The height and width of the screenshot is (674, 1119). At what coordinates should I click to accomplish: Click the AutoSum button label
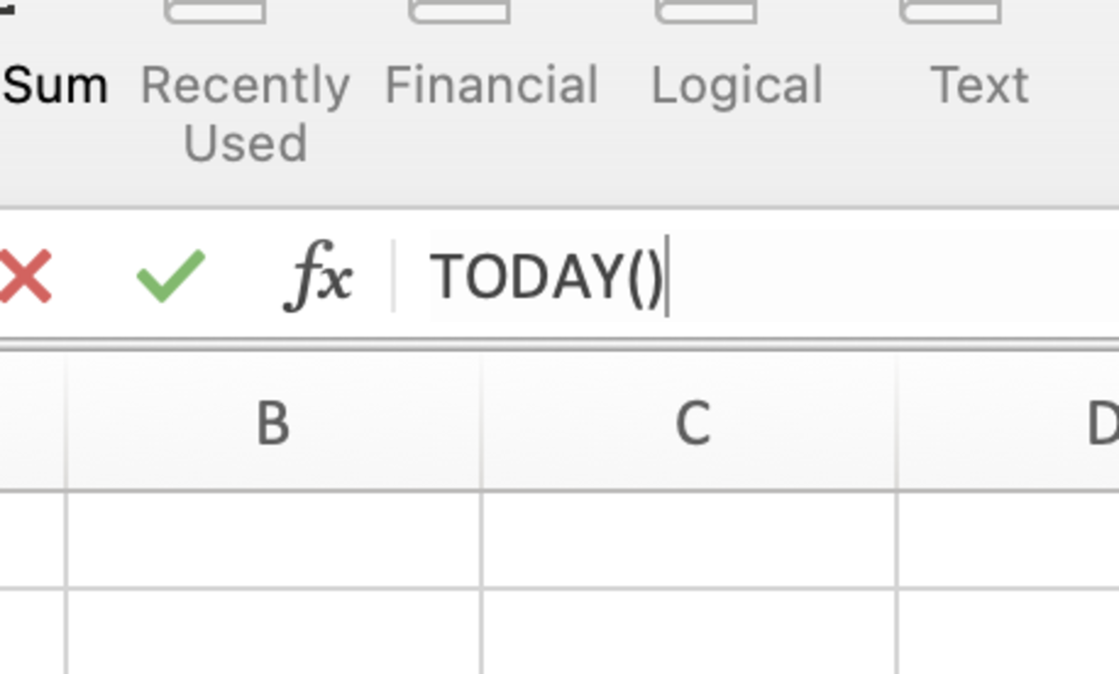pos(54,86)
